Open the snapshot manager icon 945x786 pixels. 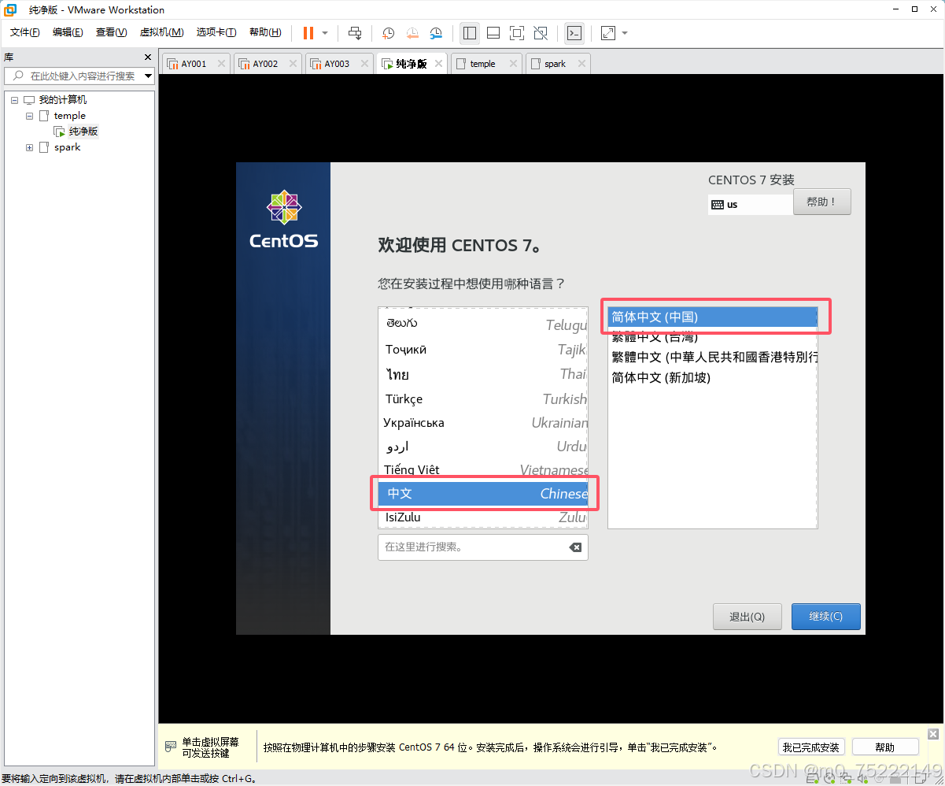436,33
